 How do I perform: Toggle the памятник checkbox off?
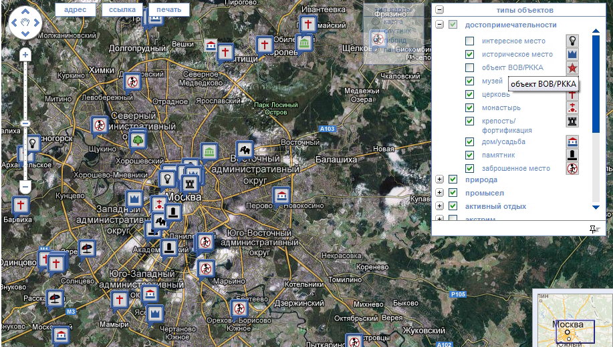[470, 155]
